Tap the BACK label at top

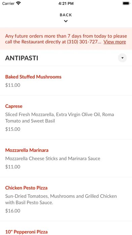coord(66,15)
